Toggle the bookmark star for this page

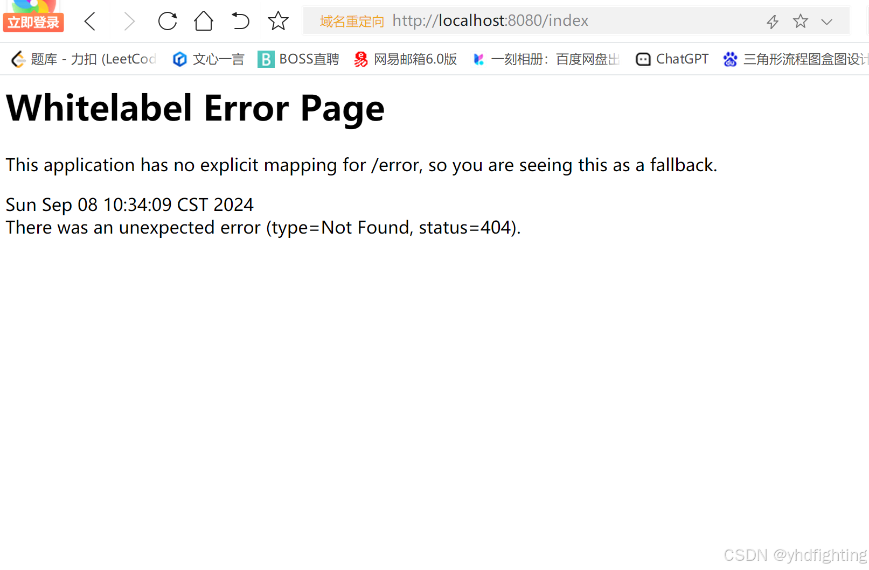pyautogui.click(x=801, y=21)
